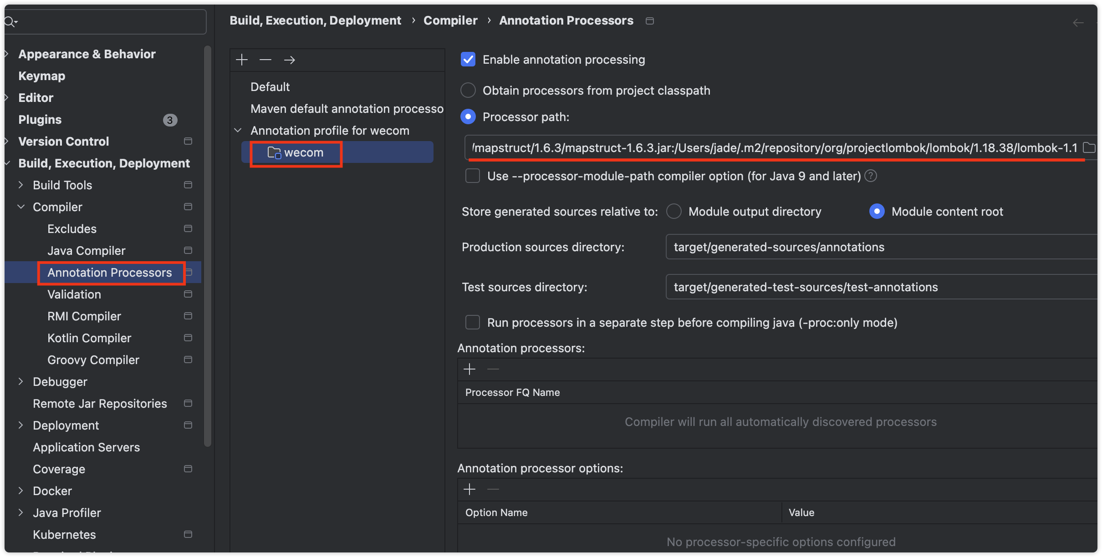Click the remove profile minus icon
Image resolution: width=1102 pixels, height=557 pixels.
265,60
